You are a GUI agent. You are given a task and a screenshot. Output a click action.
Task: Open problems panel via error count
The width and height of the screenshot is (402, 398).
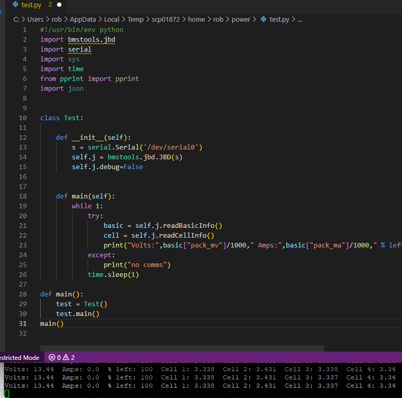[55, 357]
